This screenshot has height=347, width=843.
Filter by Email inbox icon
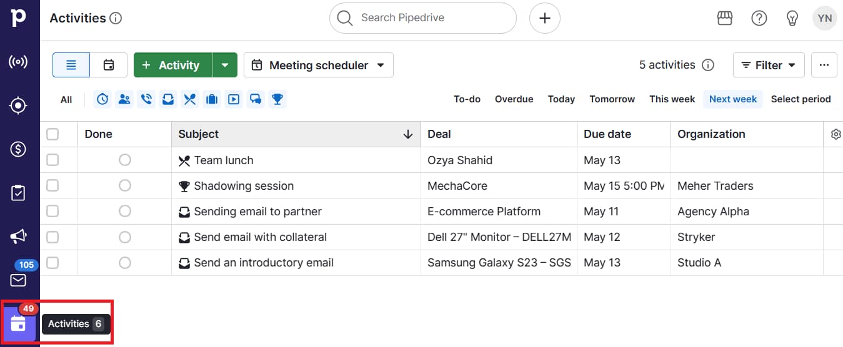(168, 99)
